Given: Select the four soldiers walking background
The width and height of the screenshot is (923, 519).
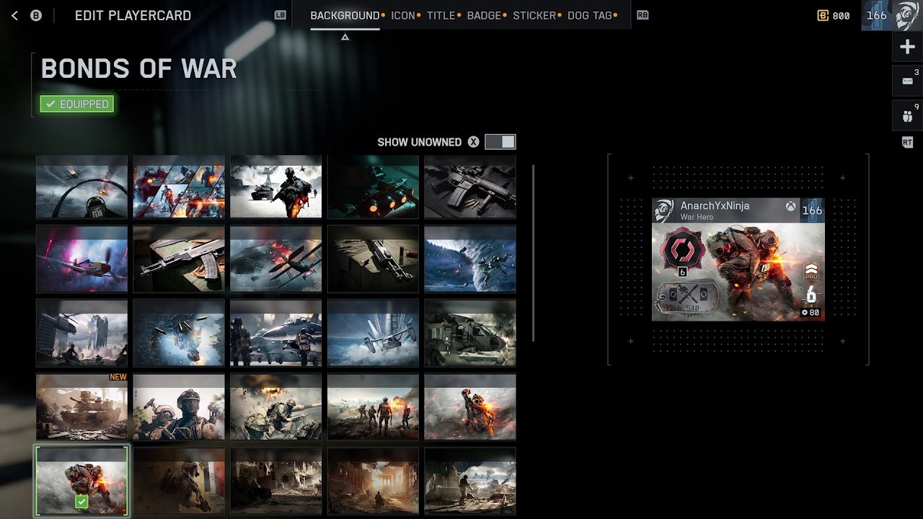Looking at the screenshot, I should pos(373,407).
